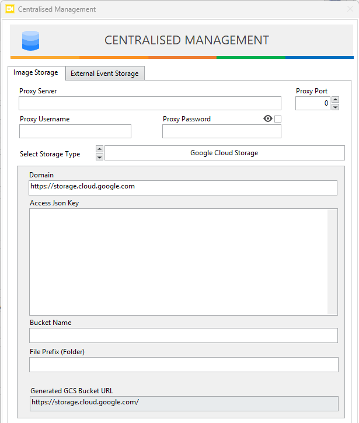Viewport: 359px width, 423px height.
Task: Switch to the Image Storage tab
Action: click(36, 73)
